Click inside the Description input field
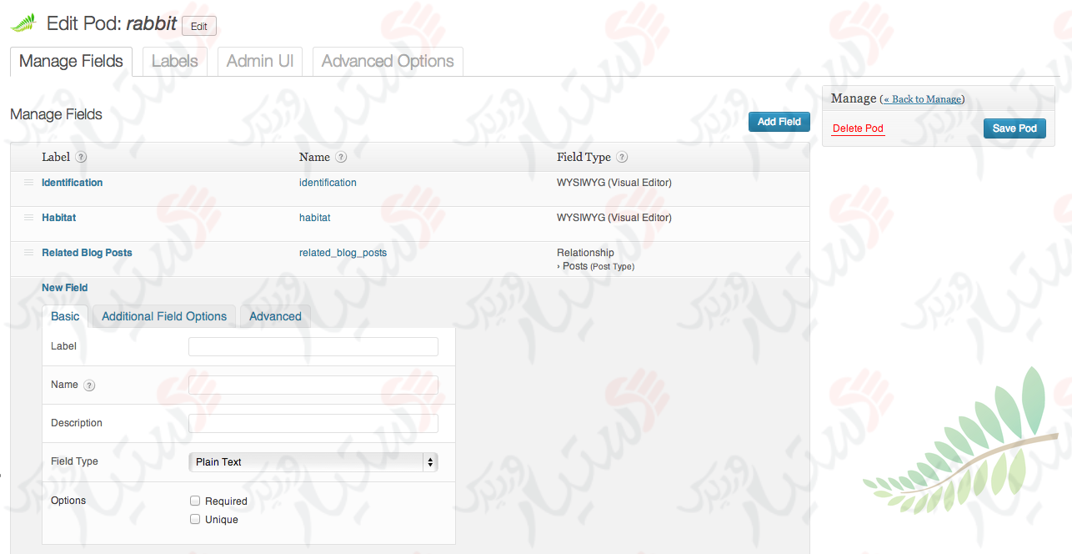The width and height of the screenshot is (1072, 554). click(313, 423)
